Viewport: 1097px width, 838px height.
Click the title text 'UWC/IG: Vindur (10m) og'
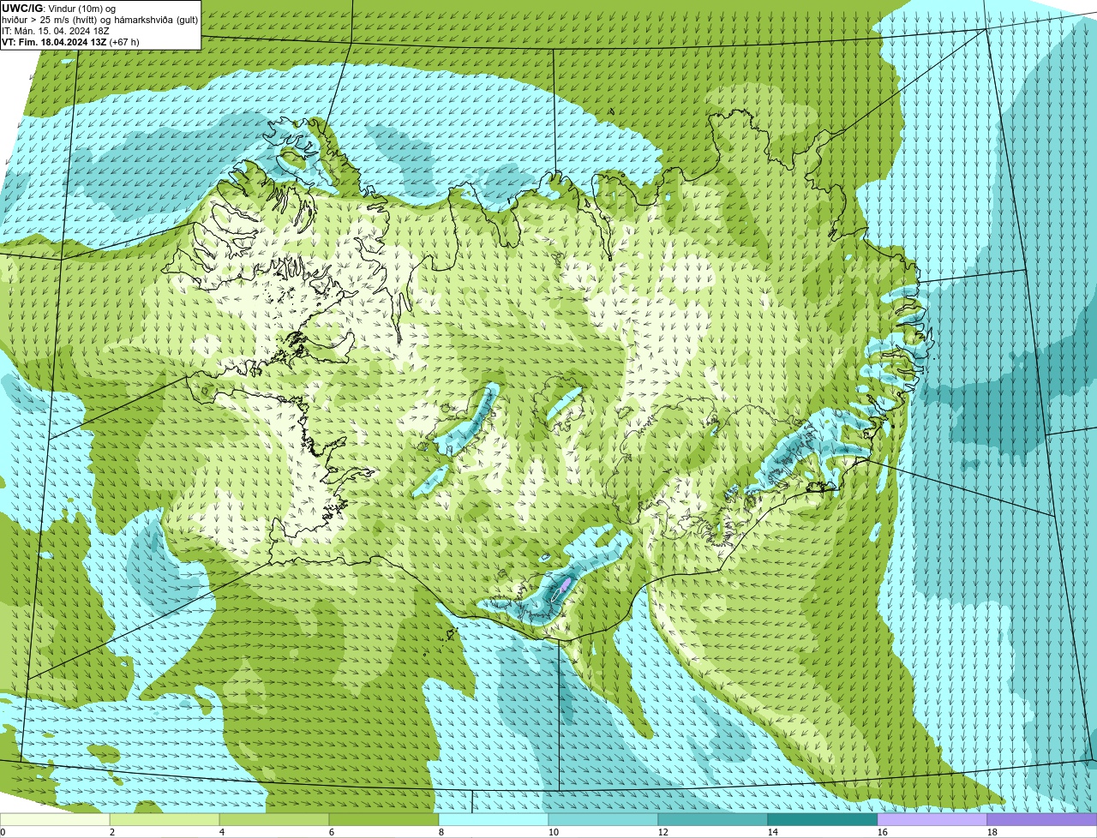[x=59, y=9]
